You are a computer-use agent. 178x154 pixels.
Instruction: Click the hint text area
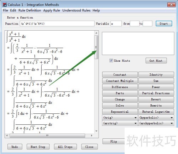[138, 43]
